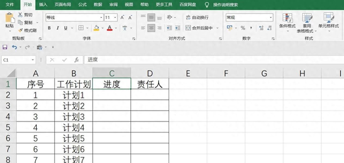Expand the font color dropdown arrow
The image size is (344, 163).
[116, 28]
